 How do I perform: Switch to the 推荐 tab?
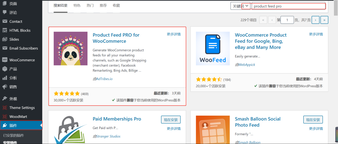tap(103, 6)
